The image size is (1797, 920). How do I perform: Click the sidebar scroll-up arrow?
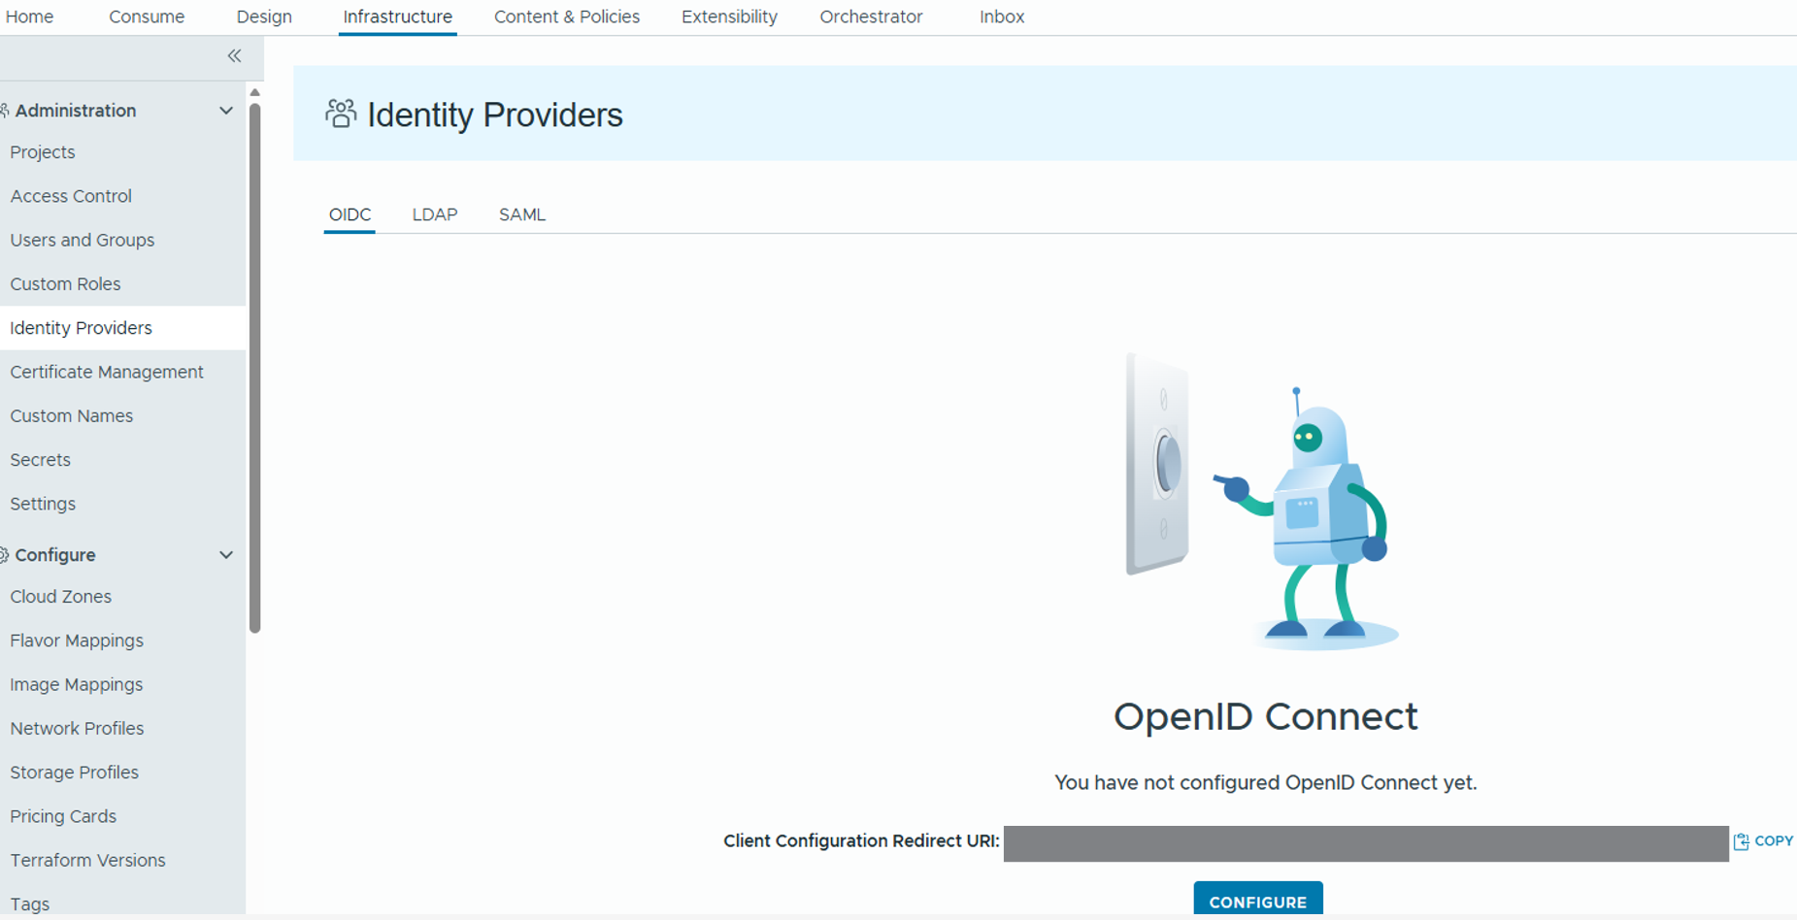pyautogui.click(x=255, y=93)
